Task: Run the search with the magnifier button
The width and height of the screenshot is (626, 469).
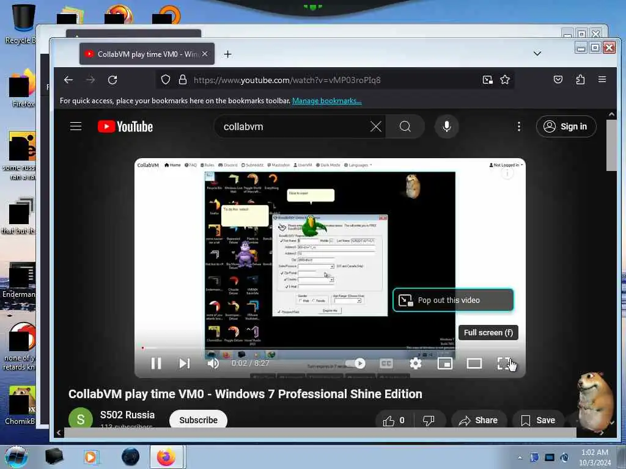Action: [405, 127]
